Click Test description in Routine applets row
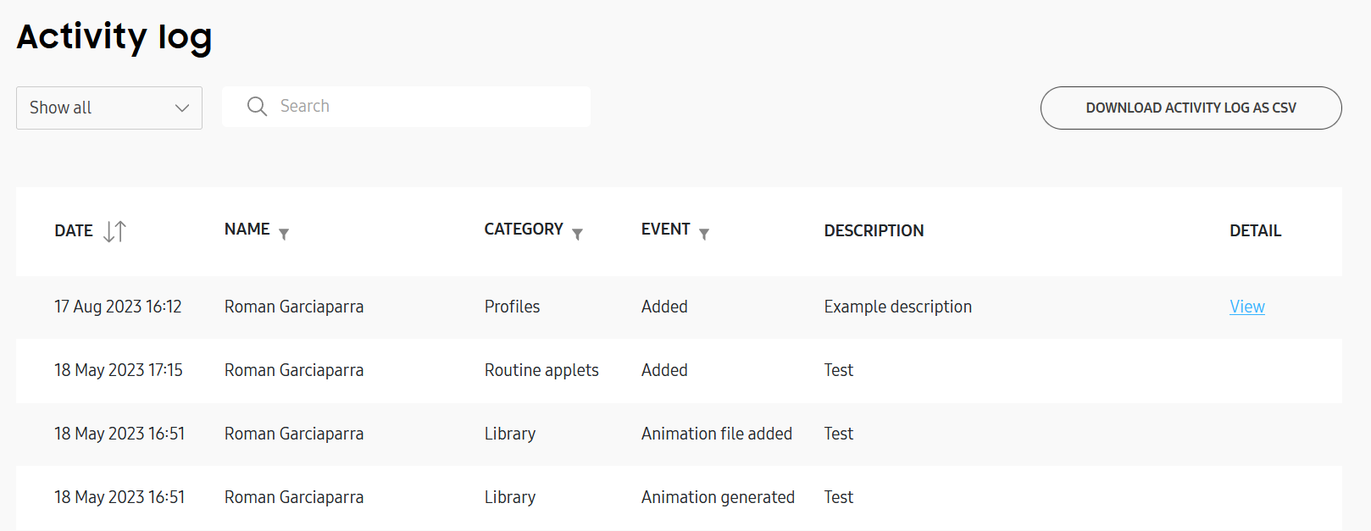Image resolution: width=1371 pixels, height=531 pixels. [x=839, y=370]
